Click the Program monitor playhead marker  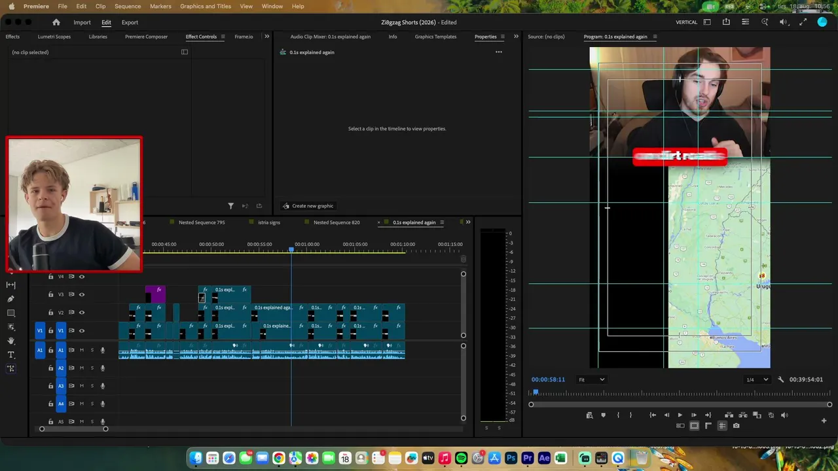(536, 392)
